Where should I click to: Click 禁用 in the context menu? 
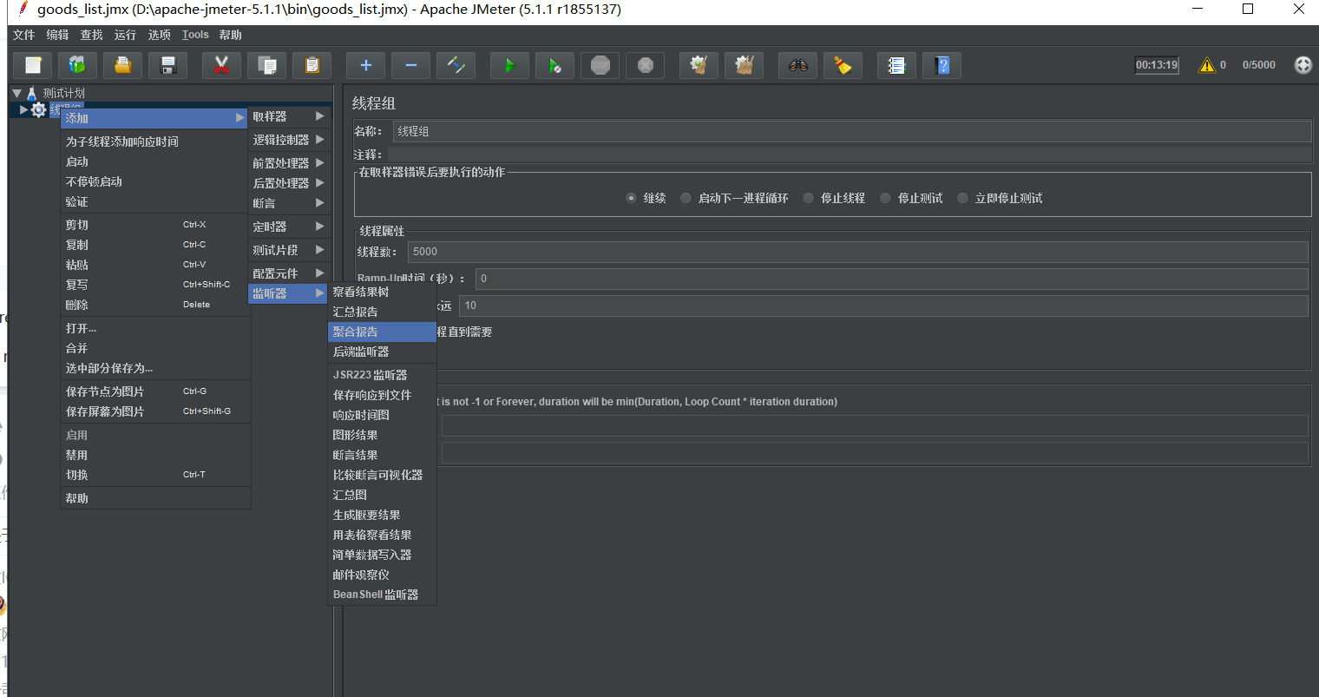pyautogui.click(x=155, y=455)
